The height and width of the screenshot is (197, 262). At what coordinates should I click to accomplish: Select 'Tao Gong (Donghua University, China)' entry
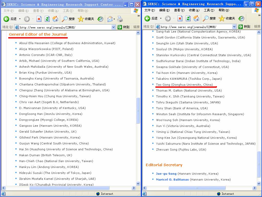(184, 85)
